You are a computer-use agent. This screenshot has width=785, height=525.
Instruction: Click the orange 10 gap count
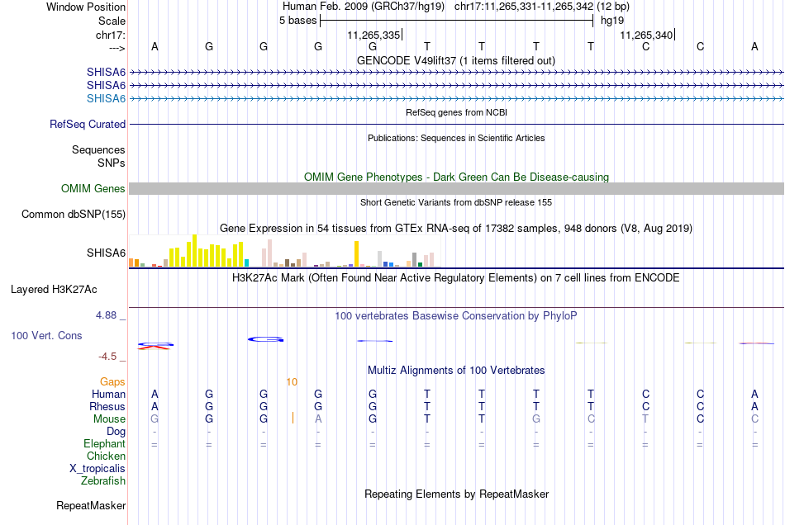coord(292,382)
